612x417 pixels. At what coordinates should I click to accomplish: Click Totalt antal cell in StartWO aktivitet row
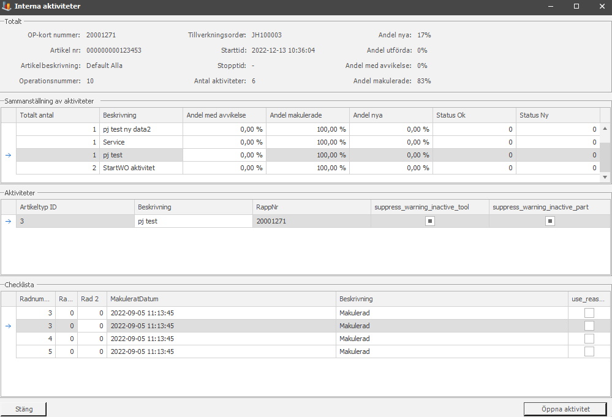click(x=58, y=168)
